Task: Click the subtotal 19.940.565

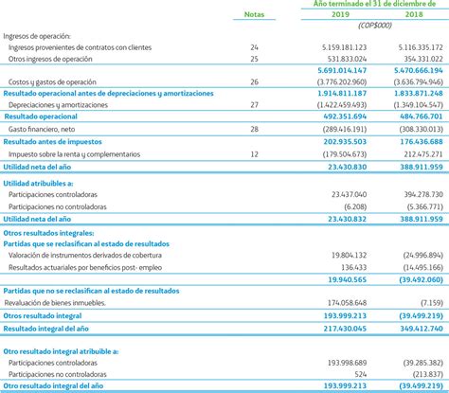Action: point(348,279)
